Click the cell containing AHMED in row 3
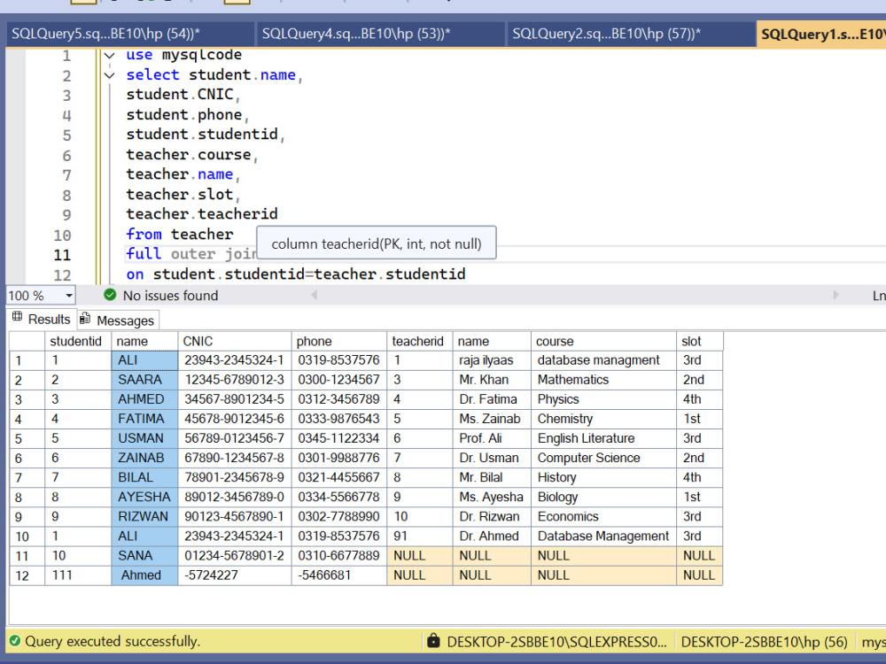Screen dimensions: 886x664 [x=144, y=399]
